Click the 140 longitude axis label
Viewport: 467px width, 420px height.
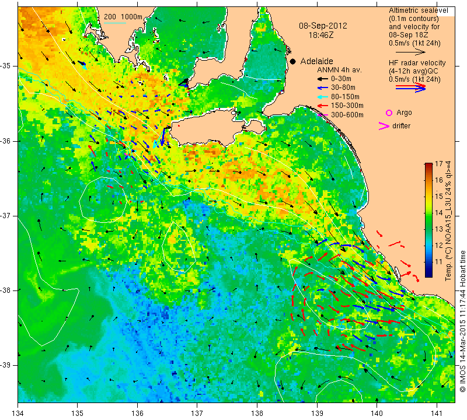pyautogui.click(x=377, y=413)
